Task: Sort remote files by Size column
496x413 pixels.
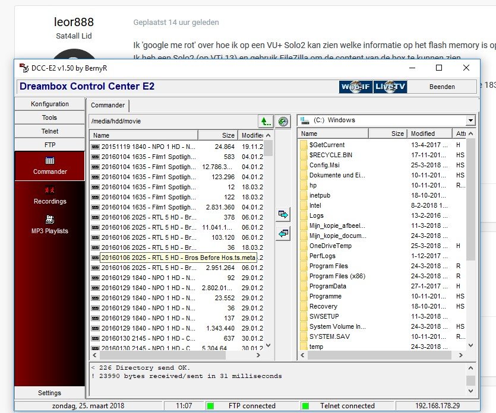Action: tap(217, 135)
